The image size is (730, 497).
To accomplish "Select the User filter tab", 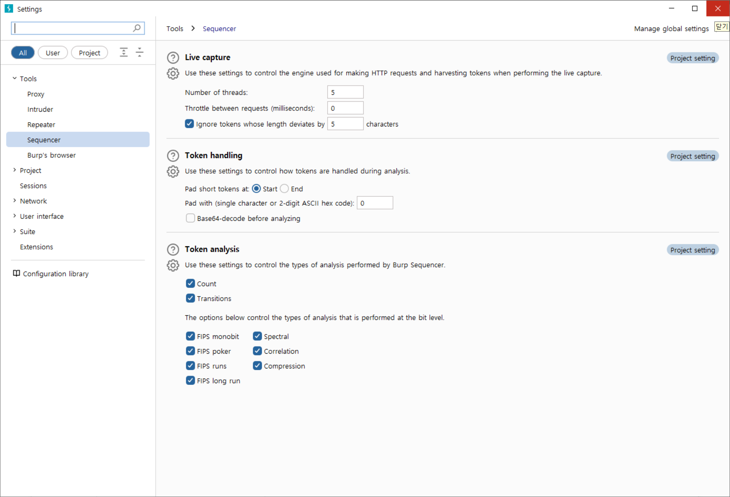I will 53,53.
